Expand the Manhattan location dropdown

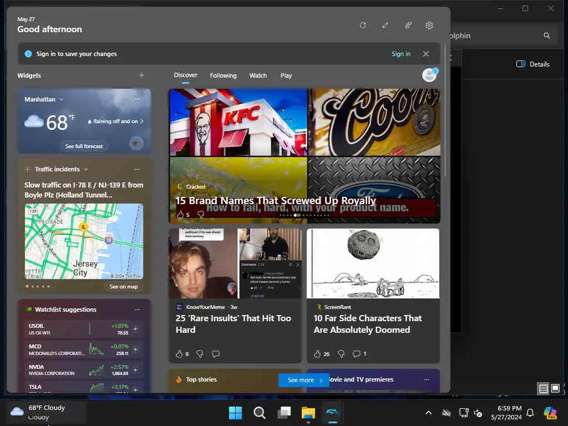pyautogui.click(x=61, y=99)
